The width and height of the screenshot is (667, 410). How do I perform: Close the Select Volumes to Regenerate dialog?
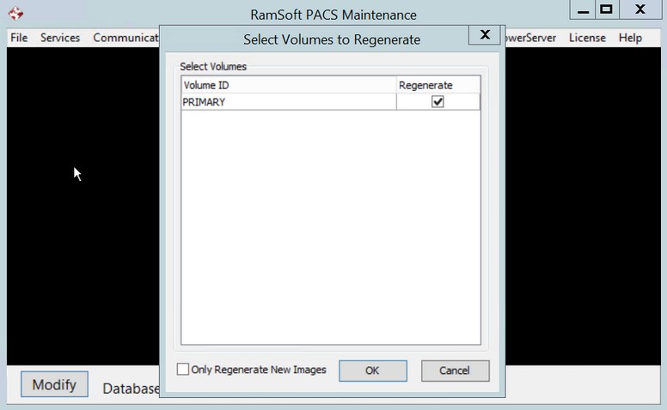click(x=485, y=35)
